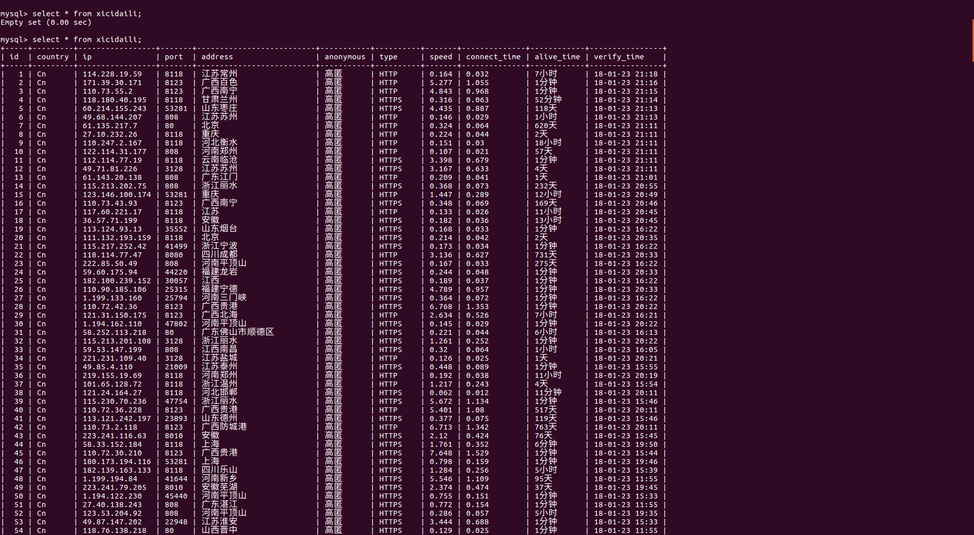The height and width of the screenshot is (535, 974).
Task: Select IP address 1.199.133.160
Action: [x=112, y=298]
